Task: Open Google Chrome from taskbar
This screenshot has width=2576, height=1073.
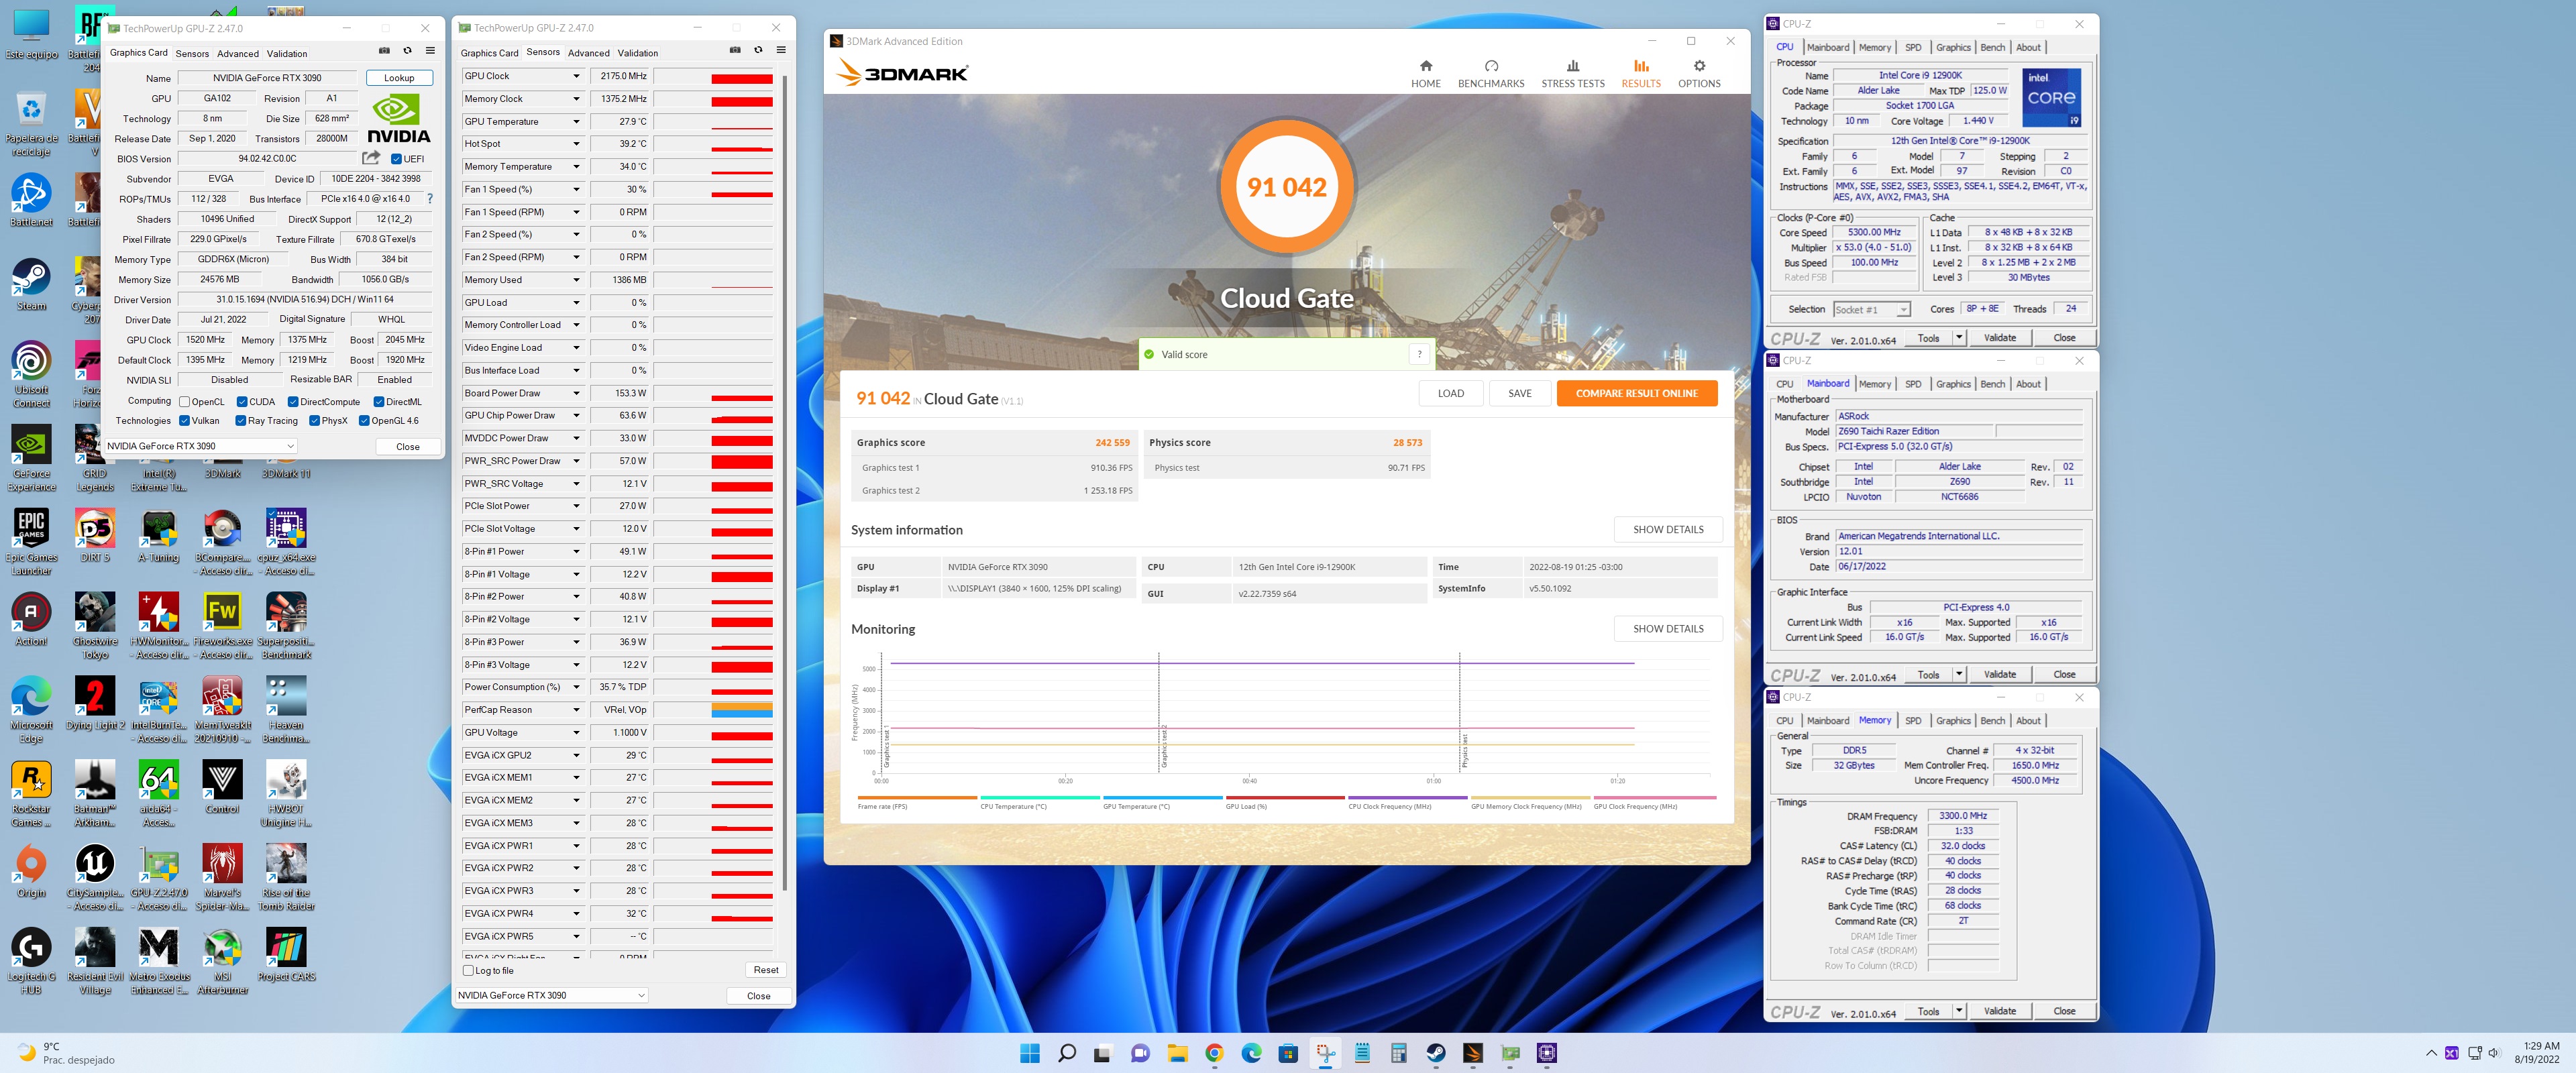Action: (x=1214, y=1053)
